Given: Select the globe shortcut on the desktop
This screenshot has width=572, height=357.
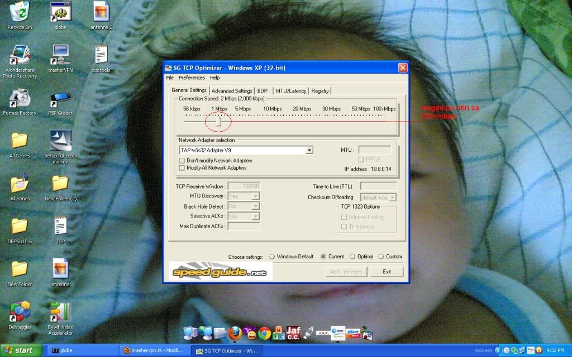Looking at the screenshot, I should [60, 16].
